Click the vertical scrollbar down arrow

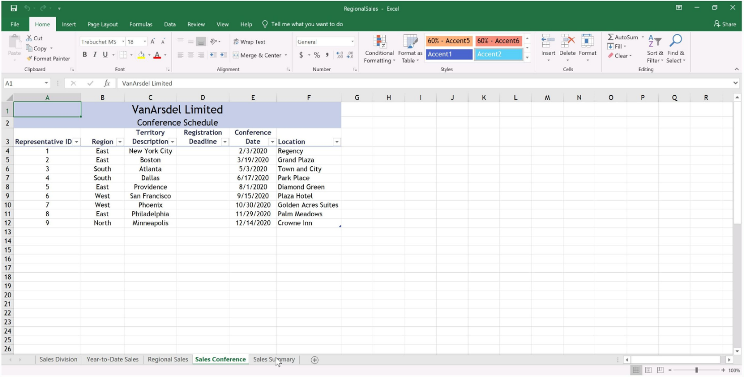[x=737, y=351]
